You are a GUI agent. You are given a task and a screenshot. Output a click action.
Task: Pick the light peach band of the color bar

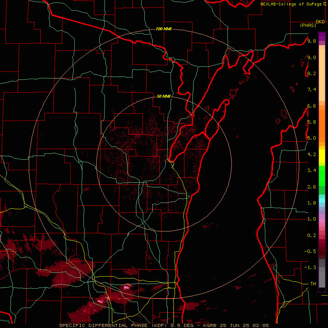click(322, 75)
